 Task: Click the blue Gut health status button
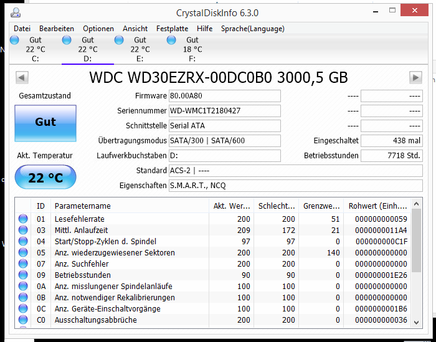pos(45,123)
